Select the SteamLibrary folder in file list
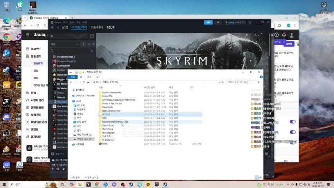The width and height of the screenshot is (334, 188). 108,125
